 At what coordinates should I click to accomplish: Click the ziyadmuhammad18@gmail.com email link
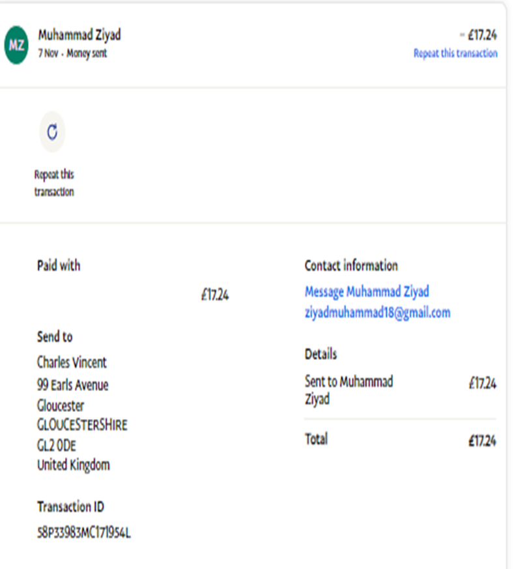pyautogui.click(x=377, y=312)
